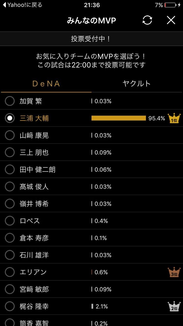Viewport: 183px width, 326px height.
Task: Tap the gold 1位 crown icon
Action: pyautogui.click(x=174, y=118)
